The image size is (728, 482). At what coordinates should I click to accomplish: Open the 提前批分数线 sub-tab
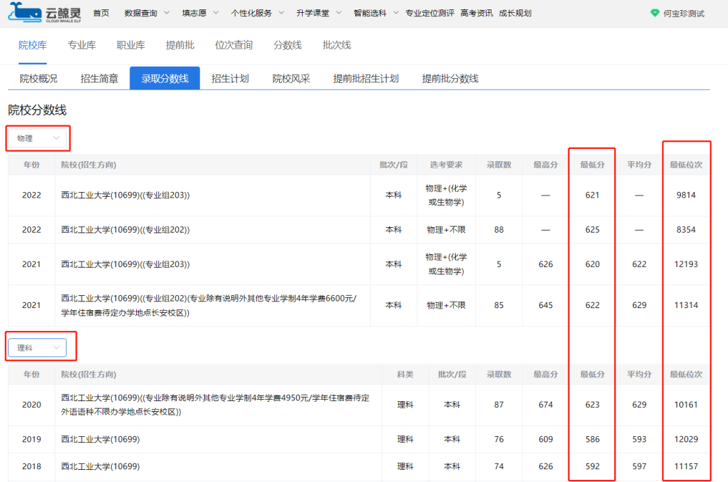(450, 78)
